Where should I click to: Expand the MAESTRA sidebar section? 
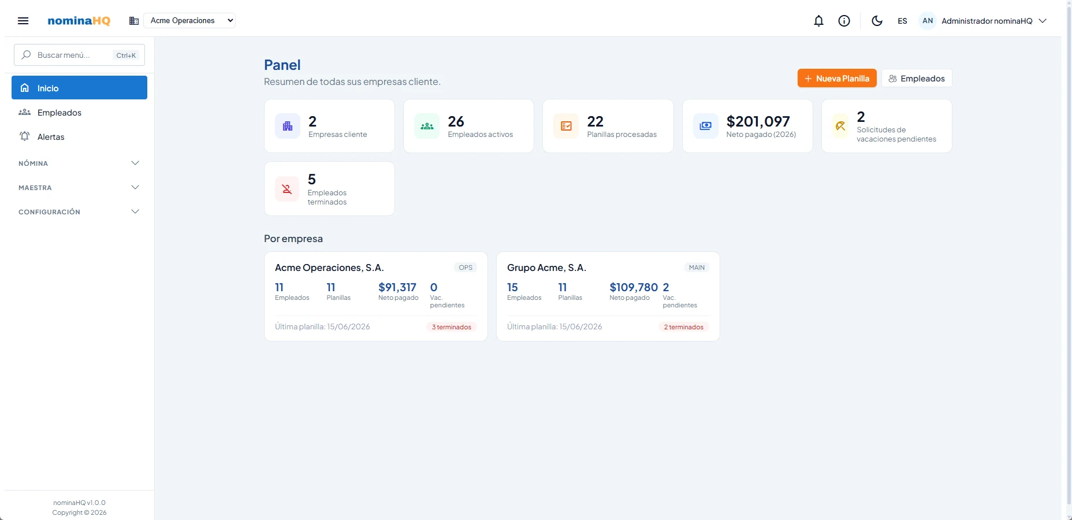(79, 188)
